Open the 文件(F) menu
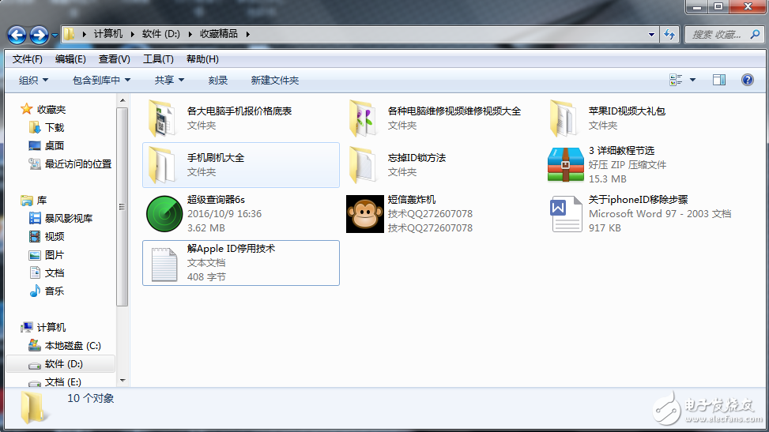Viewport: 769px width, 432px height. pos(28,59)
